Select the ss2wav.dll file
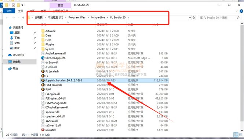This screenshot has height=139, width=244. [52, 121]
